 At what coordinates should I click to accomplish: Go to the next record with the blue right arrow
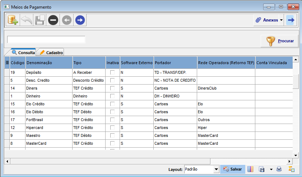[x=80, y=20]
